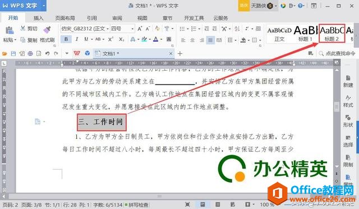Switch to the 页面布局 tab
The height and width of the screenshot is (209, 359).
click(65, 18)
